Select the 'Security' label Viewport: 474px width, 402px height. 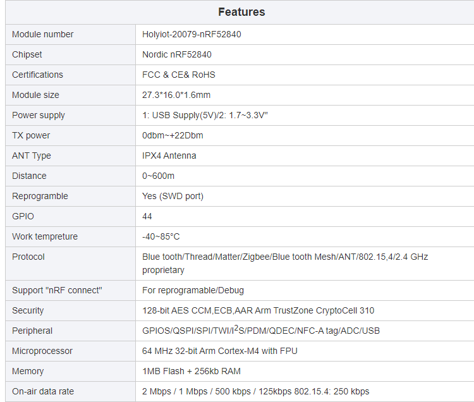28,311
